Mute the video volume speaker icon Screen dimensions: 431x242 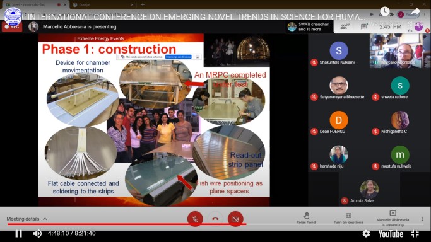37,234
